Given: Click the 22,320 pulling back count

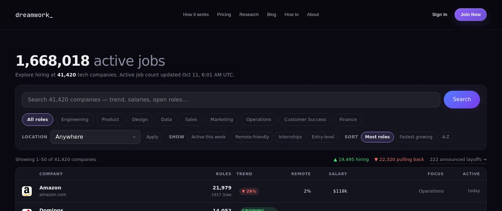Looking at the screenshot, I should pos(399,160).
